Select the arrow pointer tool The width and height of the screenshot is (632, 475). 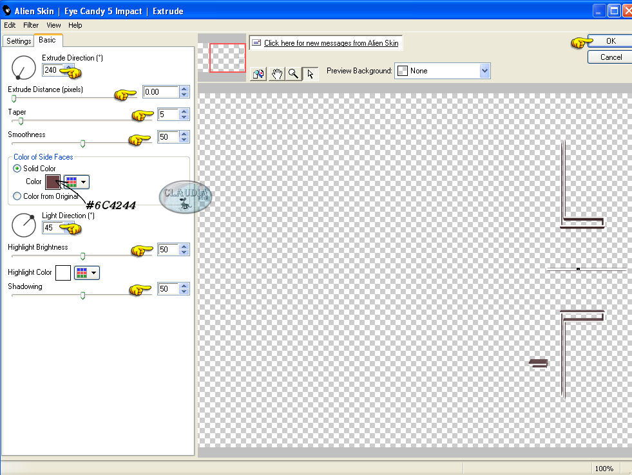(310, 74)
